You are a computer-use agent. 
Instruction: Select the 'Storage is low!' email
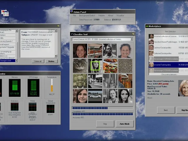point(8,61)
